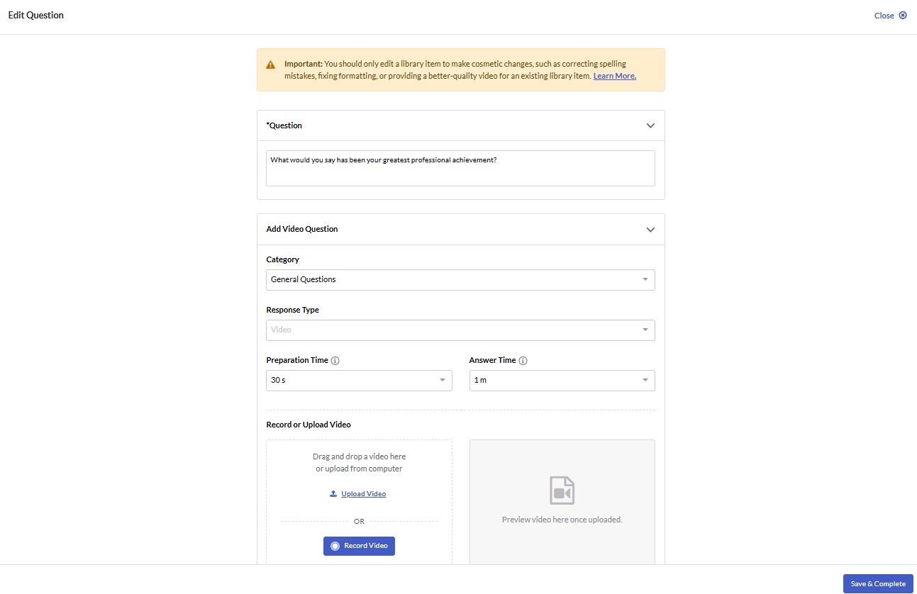Image resolution: width=917 pixels, height=594 pixels.
Task: Click the Save & Complete button
Action: click(x=878, y=584)
